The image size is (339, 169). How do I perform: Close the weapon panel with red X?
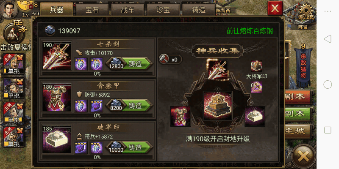click(275, 8)
